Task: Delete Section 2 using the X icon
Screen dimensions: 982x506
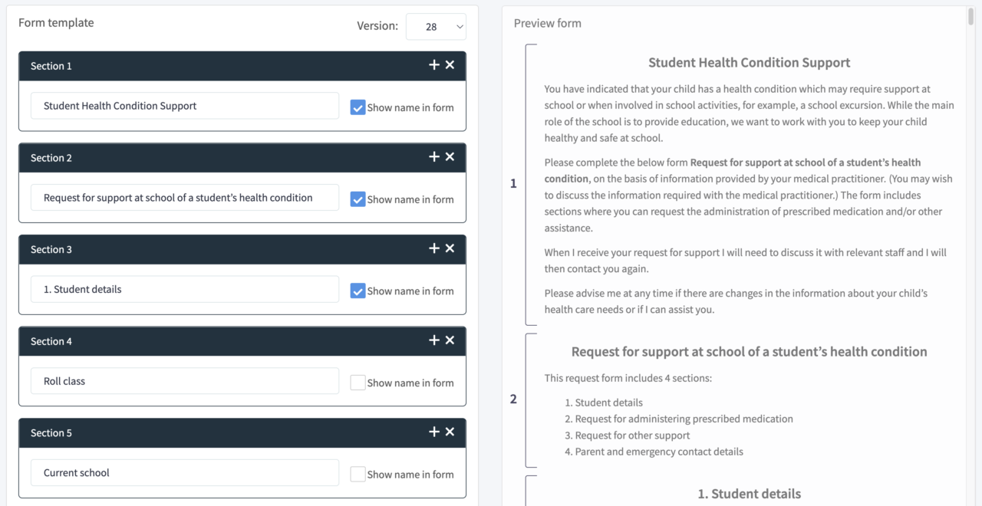Action: tap(450, 157)
